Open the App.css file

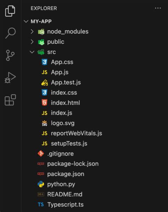pos(62,62)
